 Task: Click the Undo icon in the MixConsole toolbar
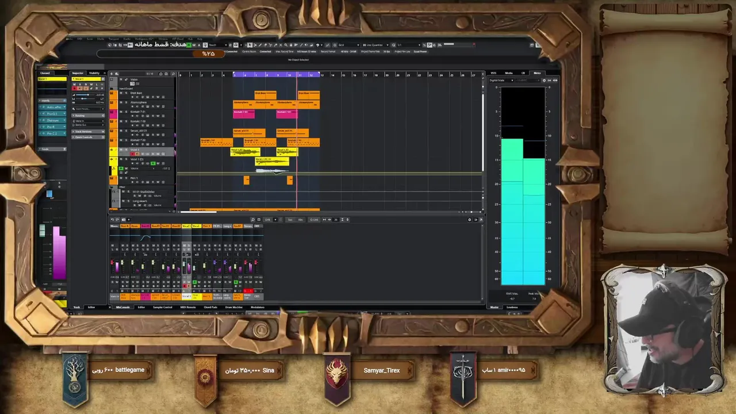(112, 220)
